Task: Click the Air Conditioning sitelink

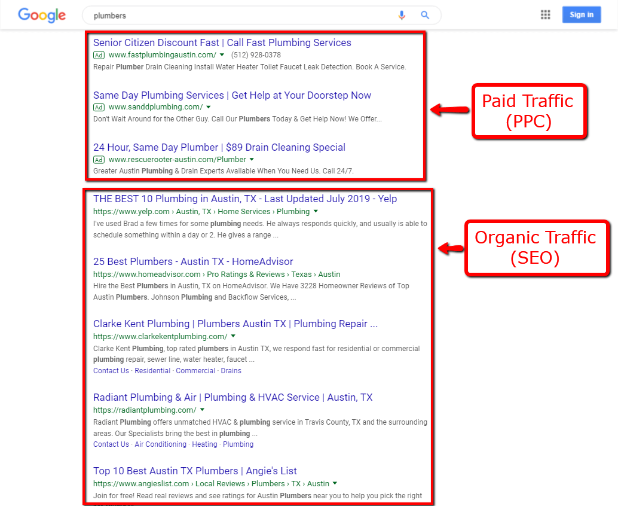Action: [x=160, y=444]
